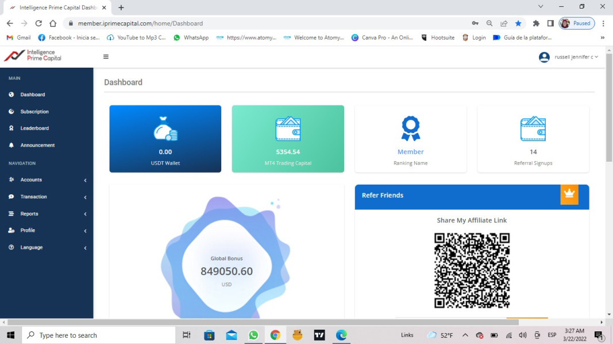
Task: Expand the Accounts sidebar menu
Action: [46, 180]
